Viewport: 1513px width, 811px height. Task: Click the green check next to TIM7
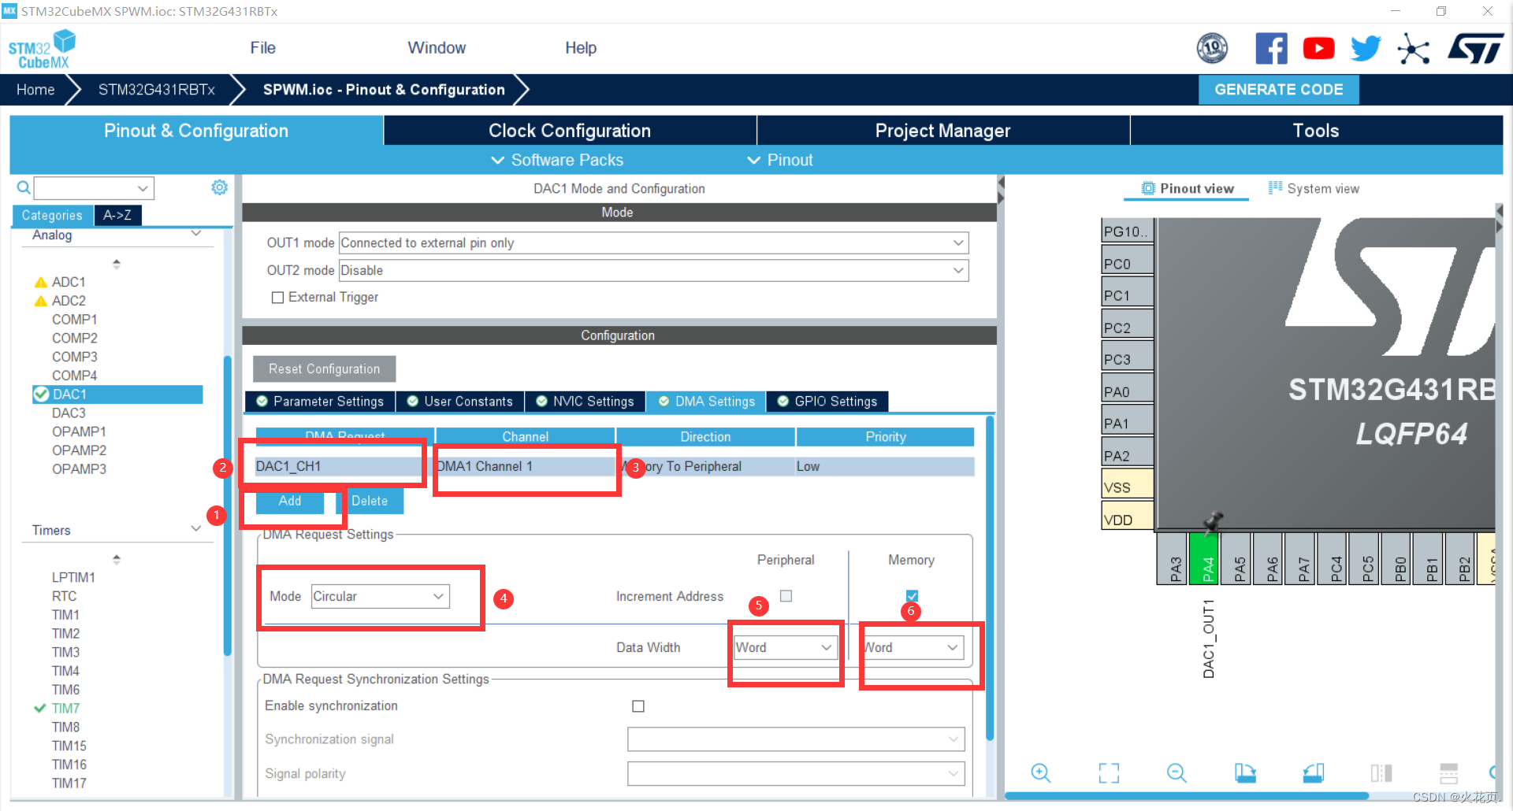click(x=40, y=708)
